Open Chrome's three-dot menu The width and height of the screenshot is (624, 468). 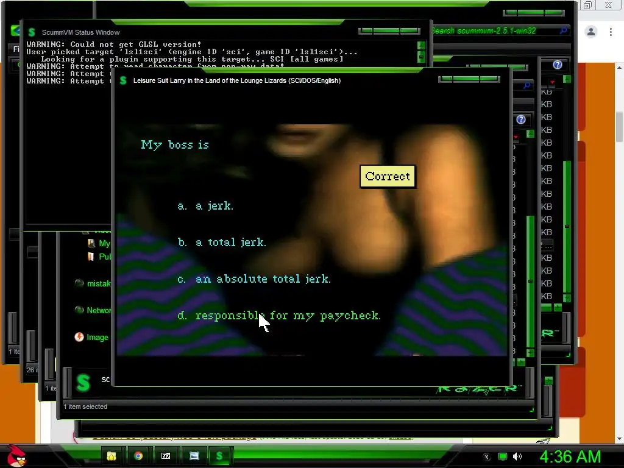(x=611, y=32)
